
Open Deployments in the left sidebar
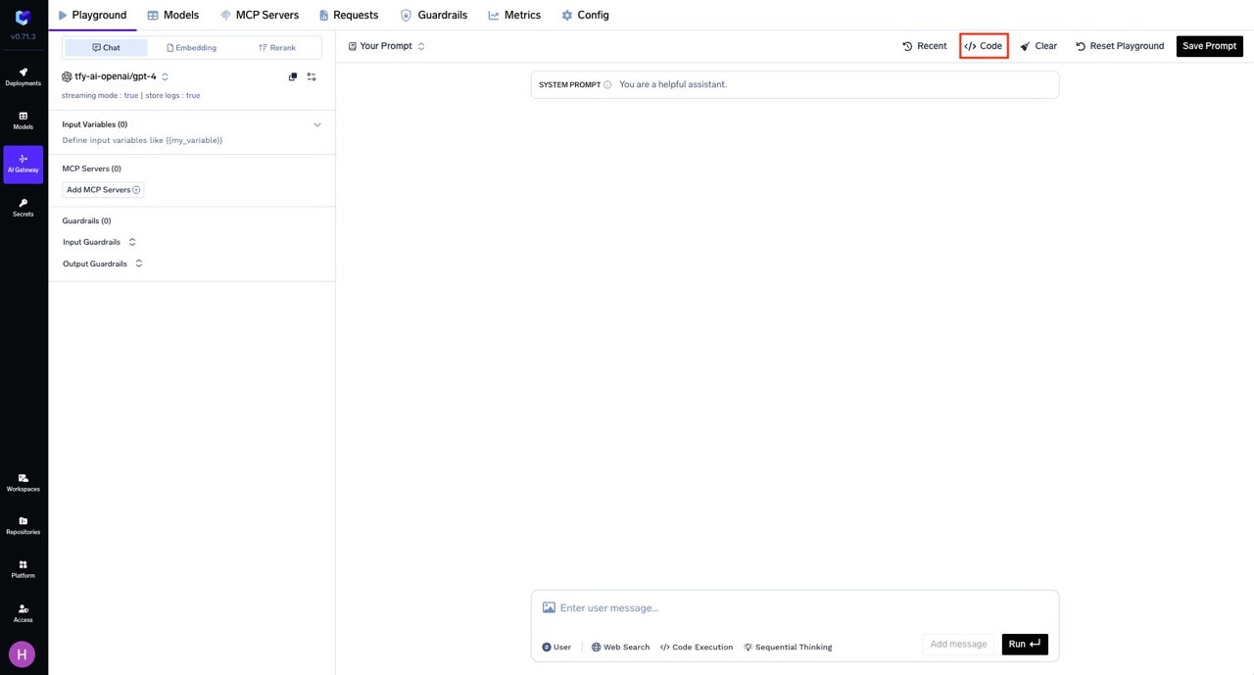23,77
